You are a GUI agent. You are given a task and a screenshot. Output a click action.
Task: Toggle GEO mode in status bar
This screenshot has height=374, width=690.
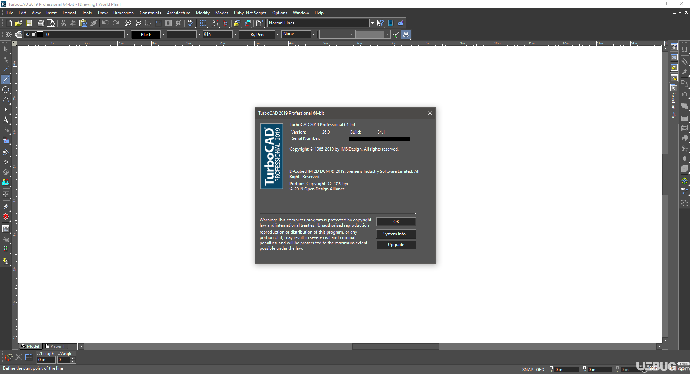tap(540, 369)
